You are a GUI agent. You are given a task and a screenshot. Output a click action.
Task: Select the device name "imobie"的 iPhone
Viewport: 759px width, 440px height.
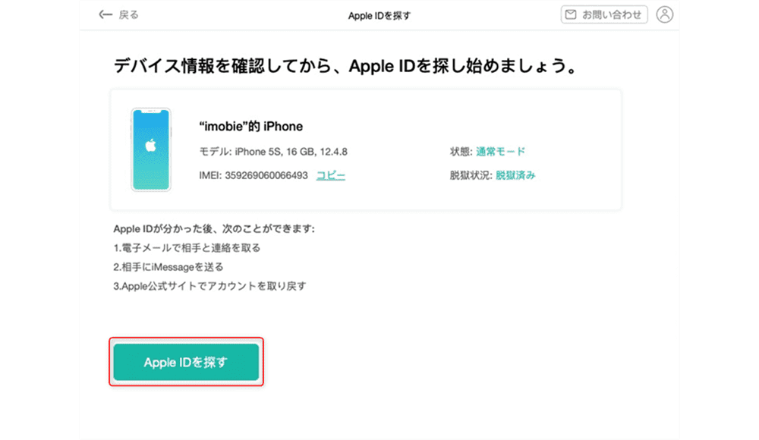point(250,127)
